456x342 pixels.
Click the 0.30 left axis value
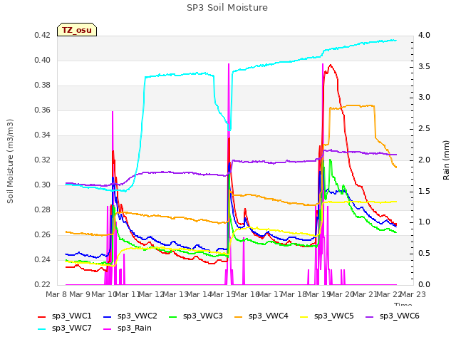43,185
